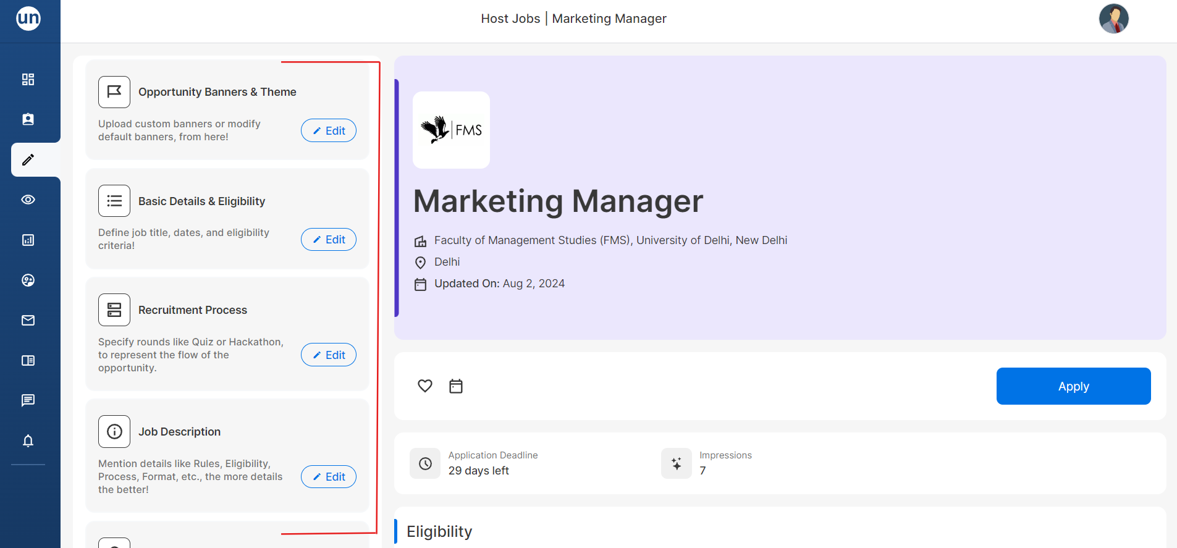The height and width of the screenshot is (548, 1177).
Task: Select the pencil edit icon in sidebar
Action: tap(28, 160)
